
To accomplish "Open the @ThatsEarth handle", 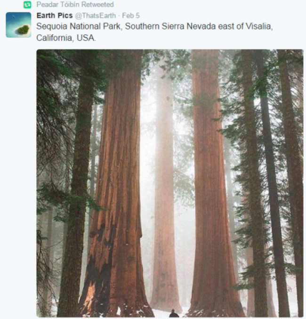I will pos(96,16).
